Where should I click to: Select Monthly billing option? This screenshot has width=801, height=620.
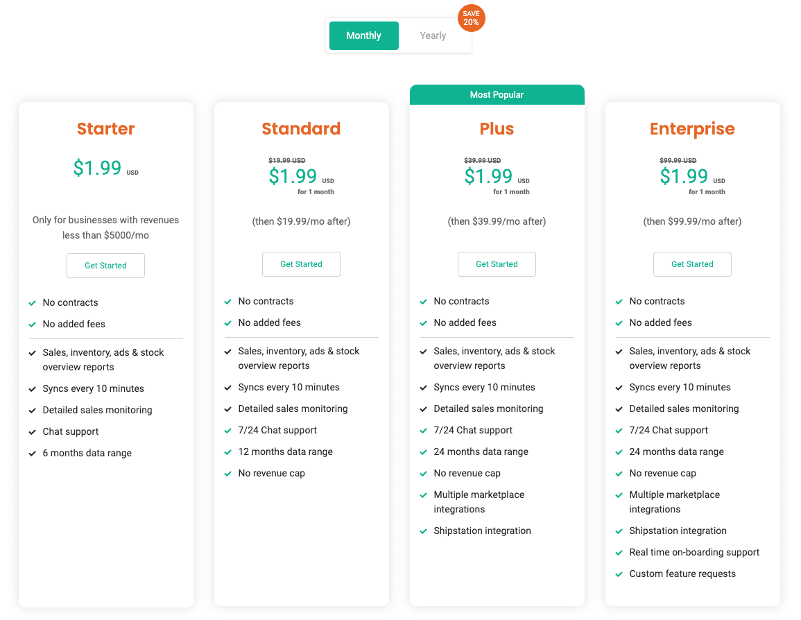(363, 35)
